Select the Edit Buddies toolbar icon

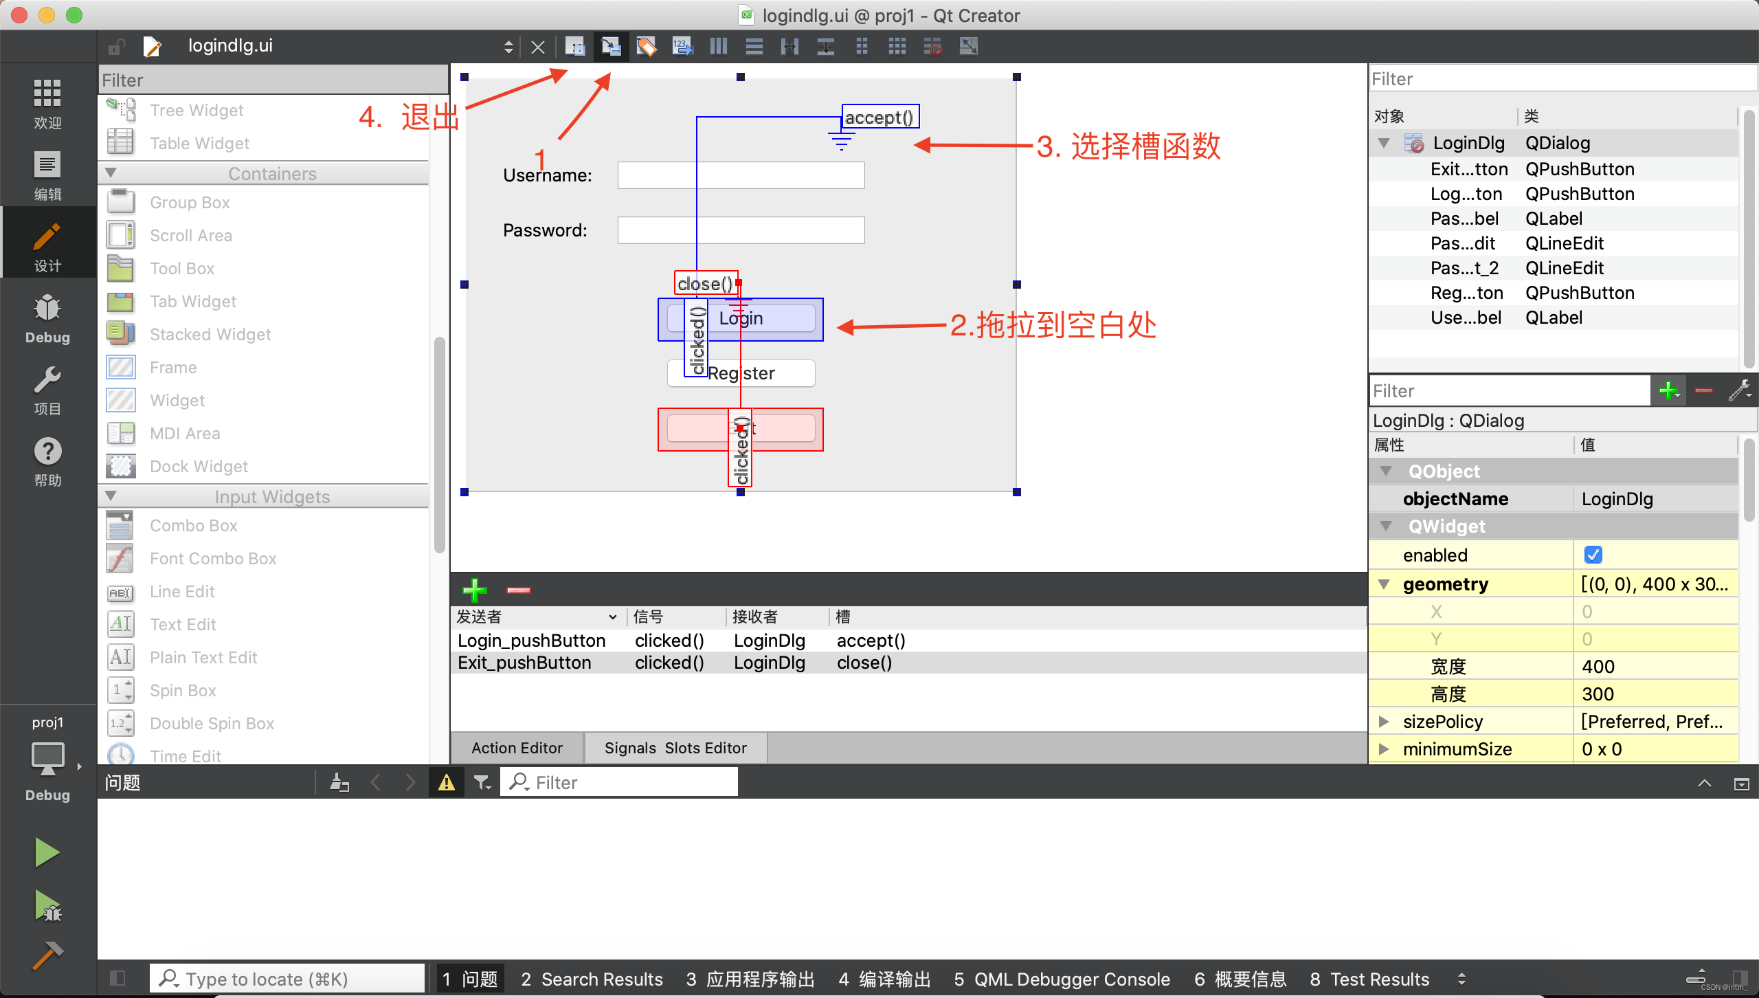click(647, 46)
